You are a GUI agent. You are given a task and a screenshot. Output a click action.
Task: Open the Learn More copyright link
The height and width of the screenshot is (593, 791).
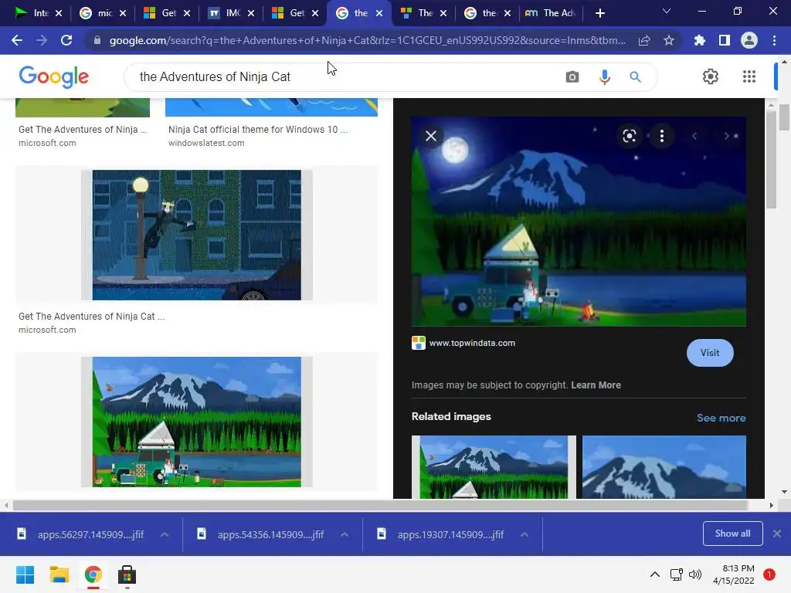coord(596,385)
